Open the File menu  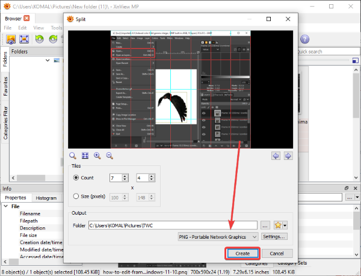pyautogui.click(x=8, y=28)
